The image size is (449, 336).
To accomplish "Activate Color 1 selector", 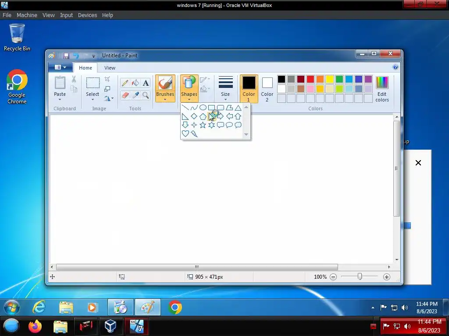I will tap(249, 88).
